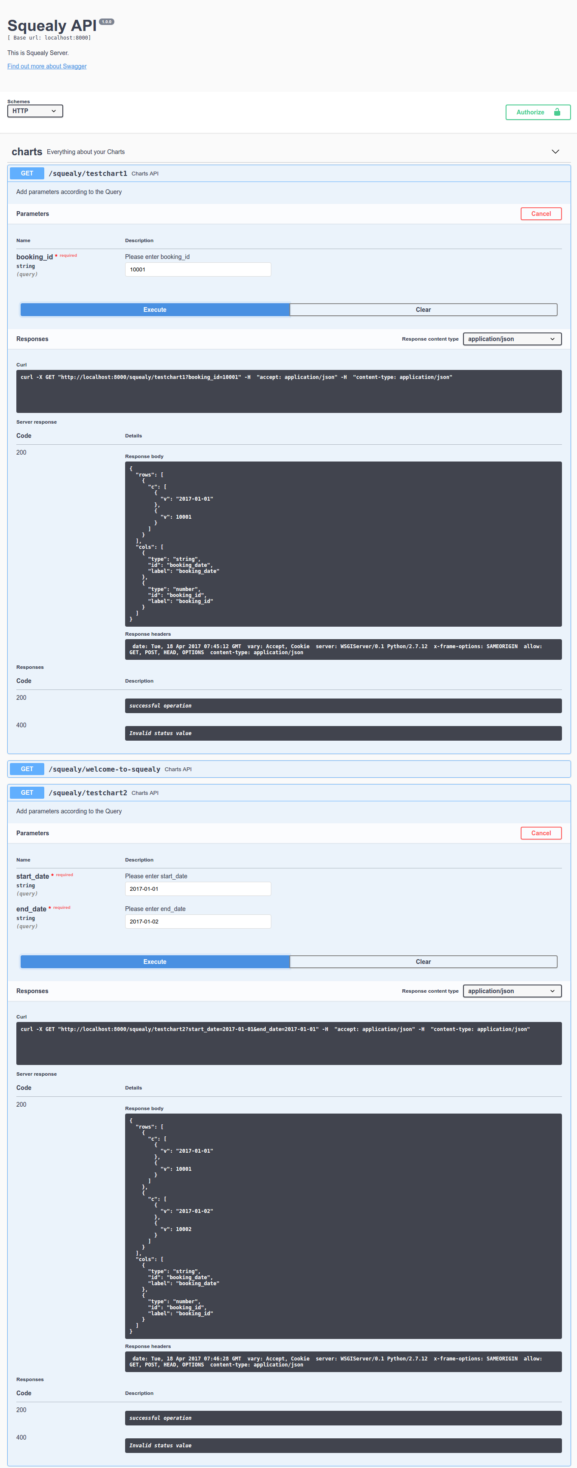Screen dimensions: 577x1468
Task: Collapse the charts section chevron
Action: pos(556,151)
